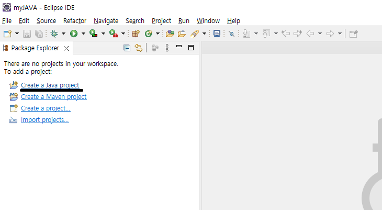The height and width of the screenshot is (210, 382).
Task: Click the Open a Terminal monitor icon
Action: click(217, 34)
